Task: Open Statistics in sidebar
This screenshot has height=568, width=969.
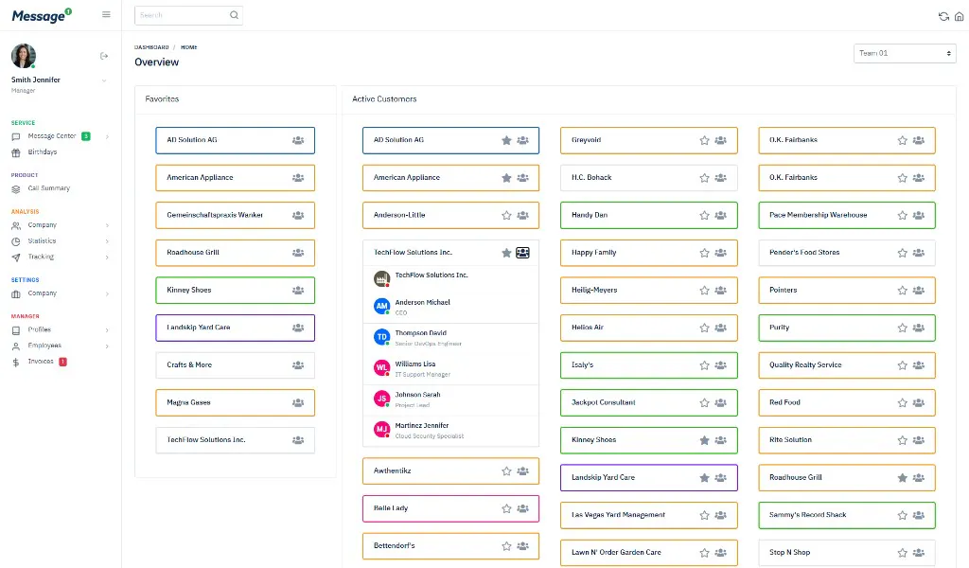Action: [x=42, y=241]
